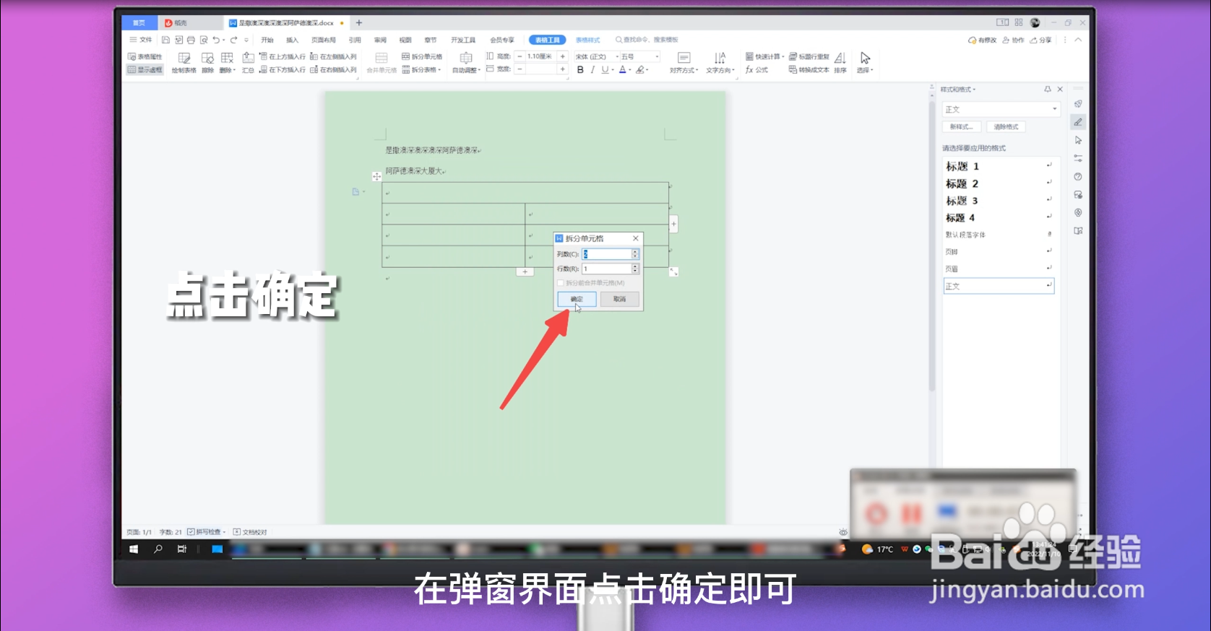The width and height of the screenshot is (1211, 631).
Task: Click 转换成文本
Action: pyautogui.click(x=809, y=70)
